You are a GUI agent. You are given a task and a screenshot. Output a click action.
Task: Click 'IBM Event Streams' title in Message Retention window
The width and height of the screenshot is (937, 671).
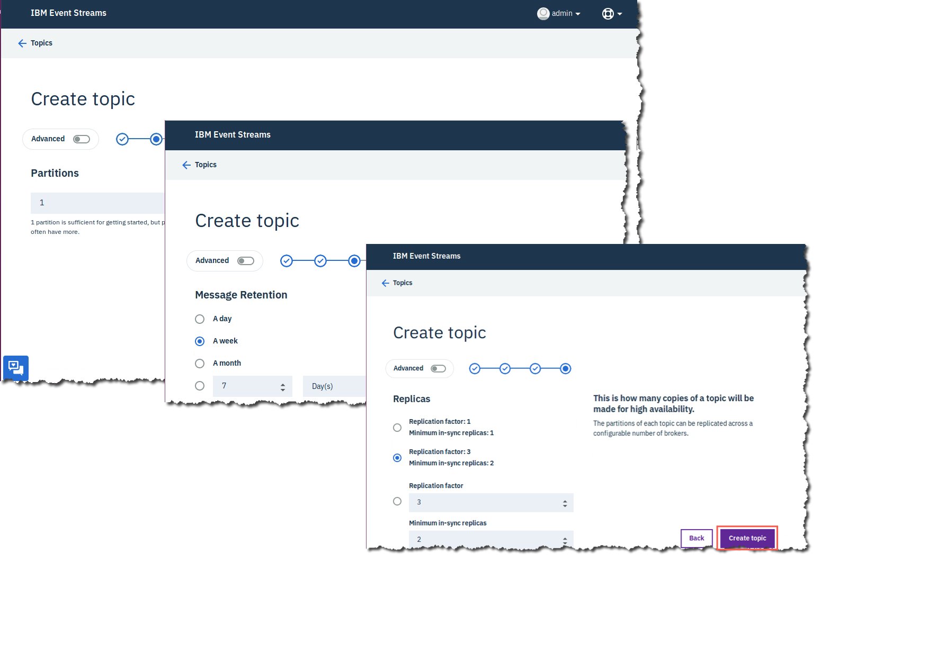[x=233, y=135]
